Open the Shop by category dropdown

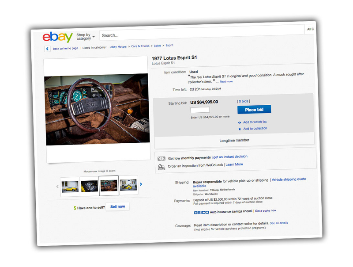pos(86,37)
